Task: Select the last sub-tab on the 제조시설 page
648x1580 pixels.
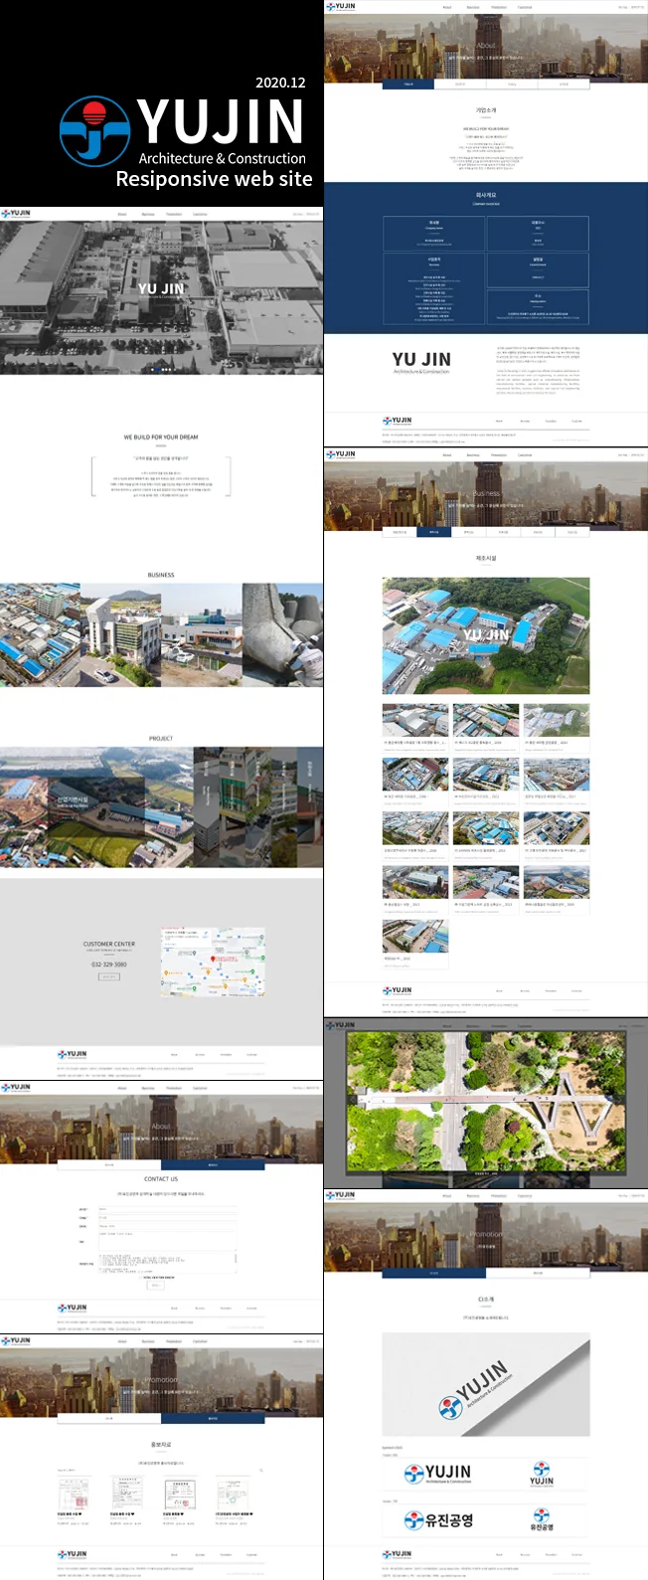Action: (572, 532)
